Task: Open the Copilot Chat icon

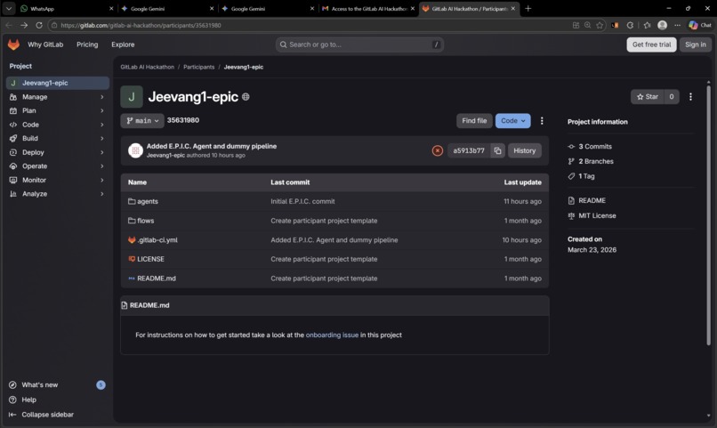Action: pos(699,25)
